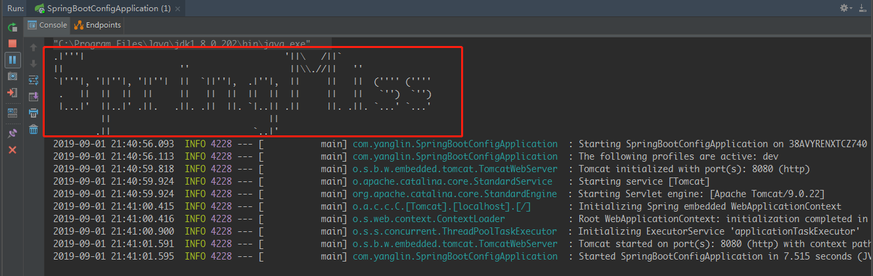
Task: Click the o.s.web.context.ContextLoader logger name
Action: [x=429, y=219]
